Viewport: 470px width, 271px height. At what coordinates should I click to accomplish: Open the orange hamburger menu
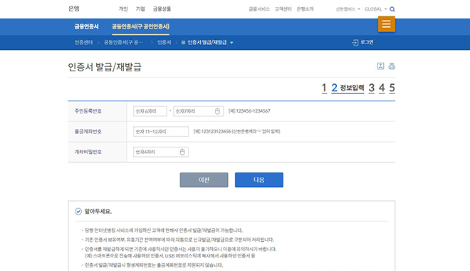click(x=387, y=24)
